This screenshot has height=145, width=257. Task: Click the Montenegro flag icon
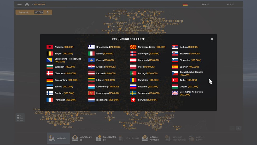tap(91, 93)
